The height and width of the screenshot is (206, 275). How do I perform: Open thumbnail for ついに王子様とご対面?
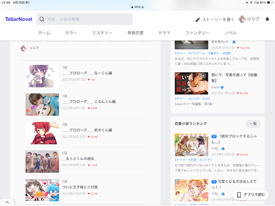(42, 190)
